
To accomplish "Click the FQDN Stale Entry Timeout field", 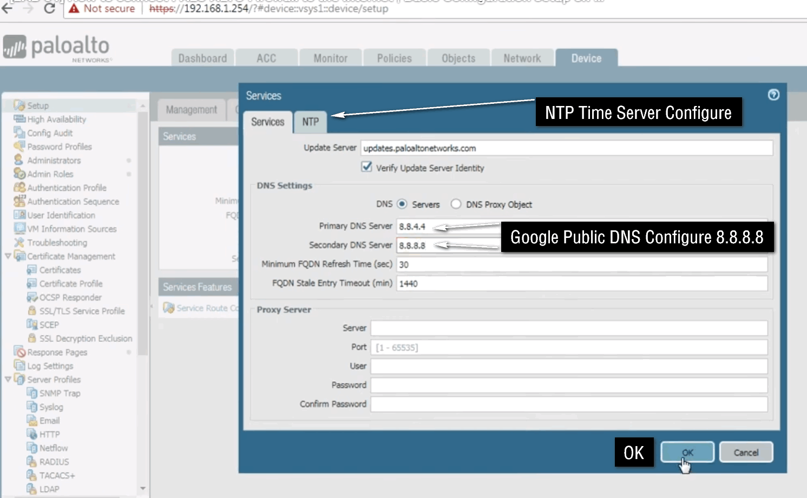I will point(582,283).
